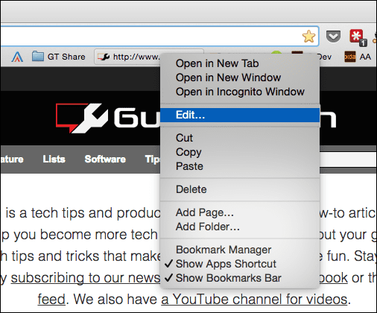The image size is (377, 313).
Task: Choose Open in Incognito Window
Action: (x=240, y=92)
